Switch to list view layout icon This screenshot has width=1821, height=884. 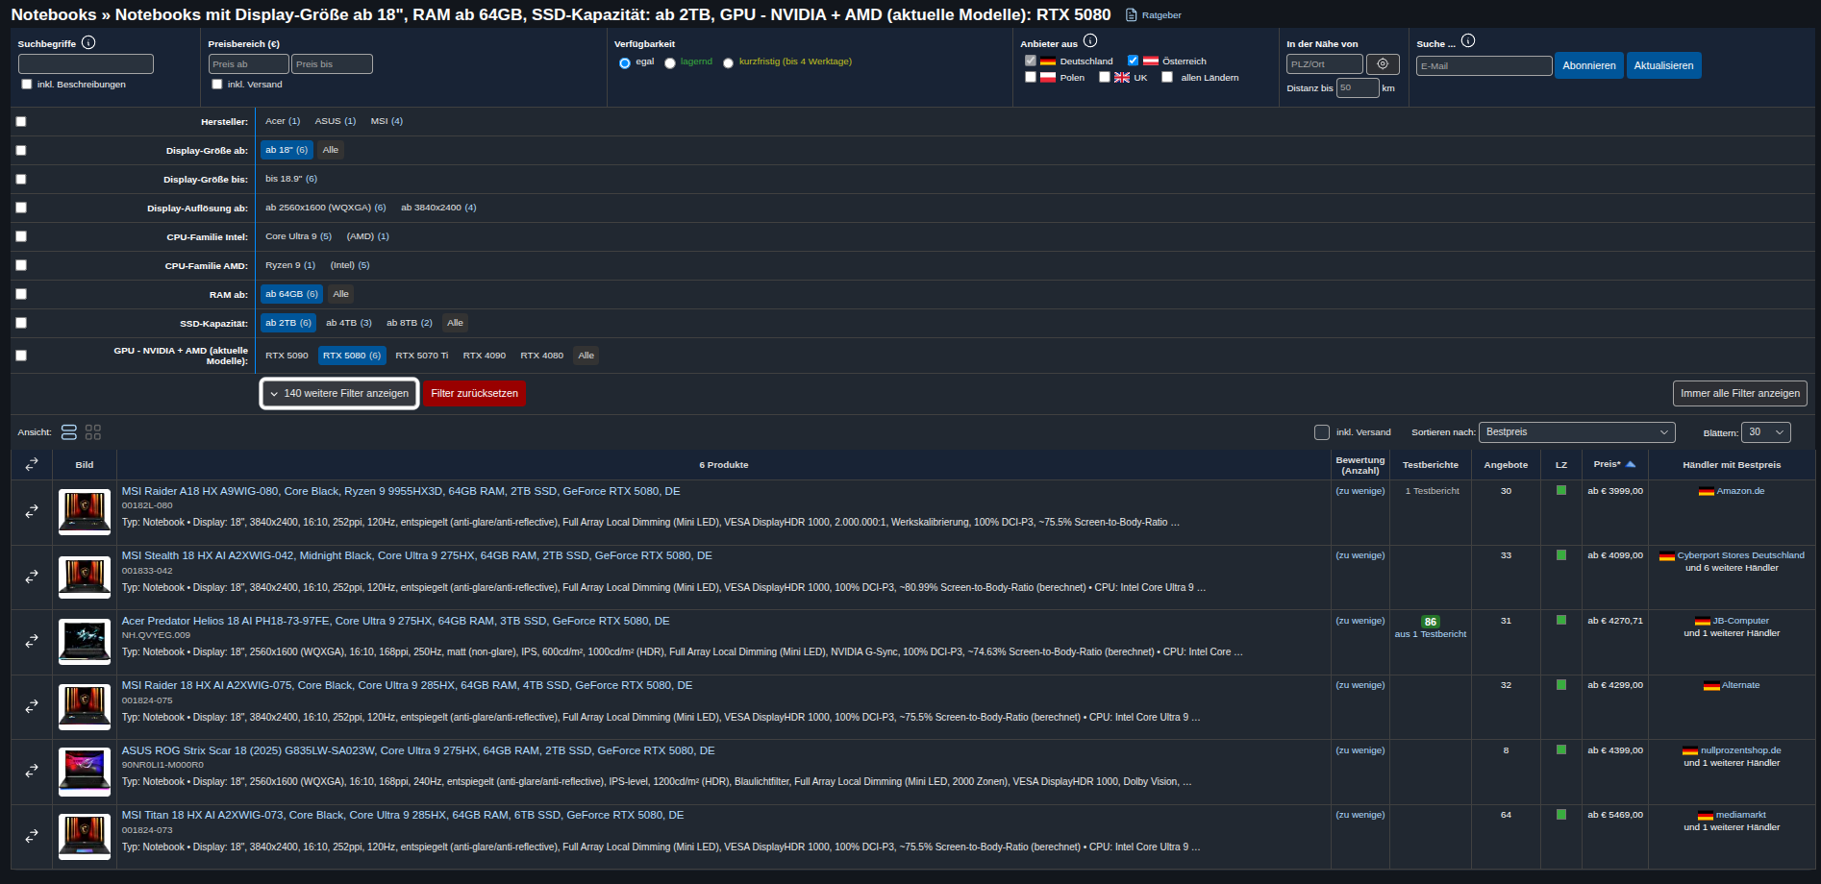(x=69, y=432)
